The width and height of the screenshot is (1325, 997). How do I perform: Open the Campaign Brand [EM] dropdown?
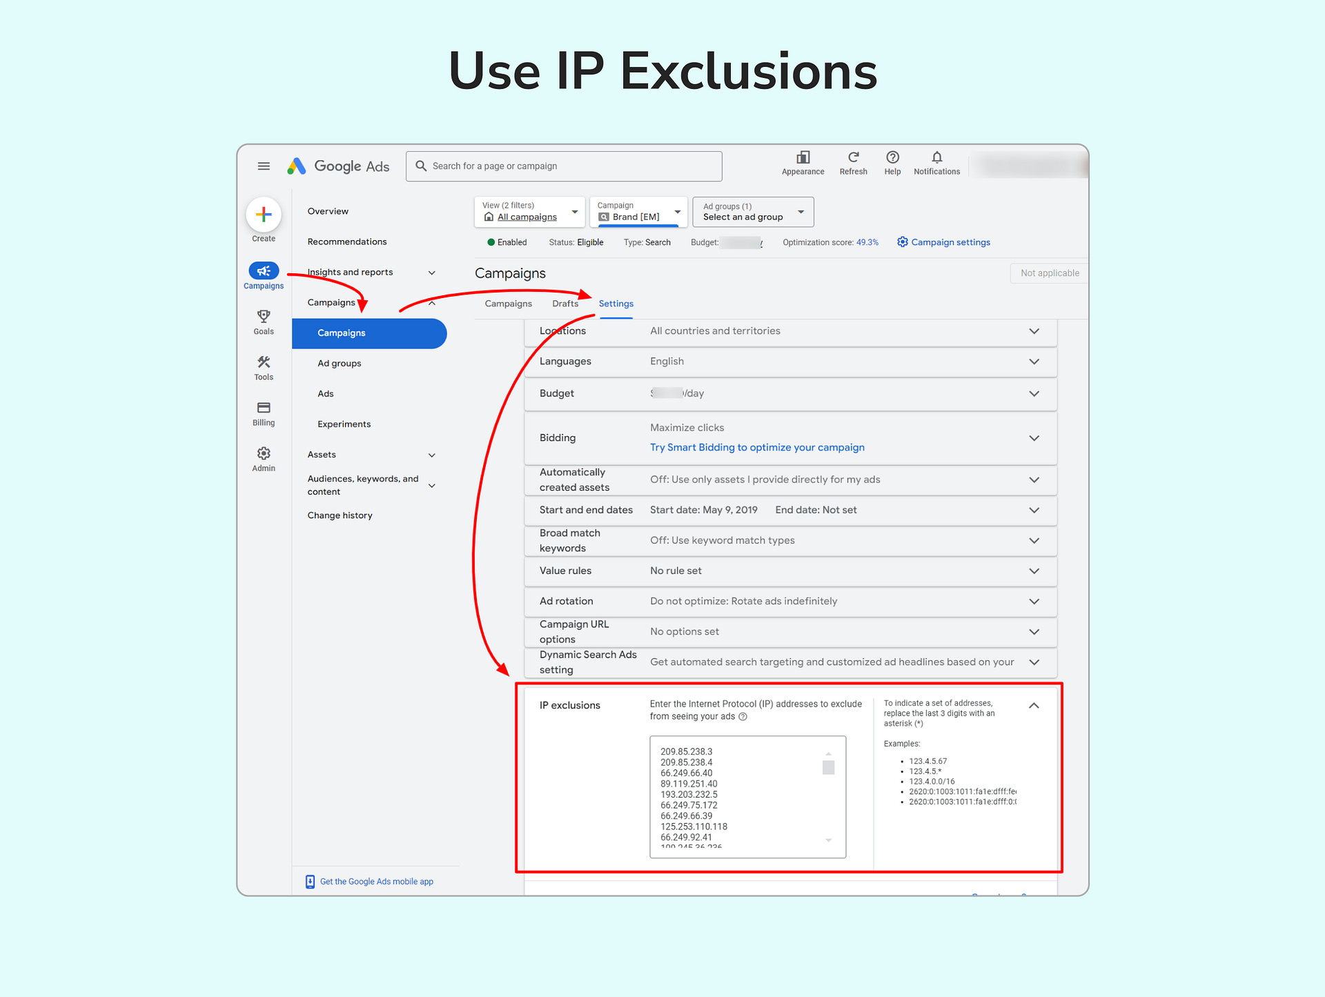(638, 212)
